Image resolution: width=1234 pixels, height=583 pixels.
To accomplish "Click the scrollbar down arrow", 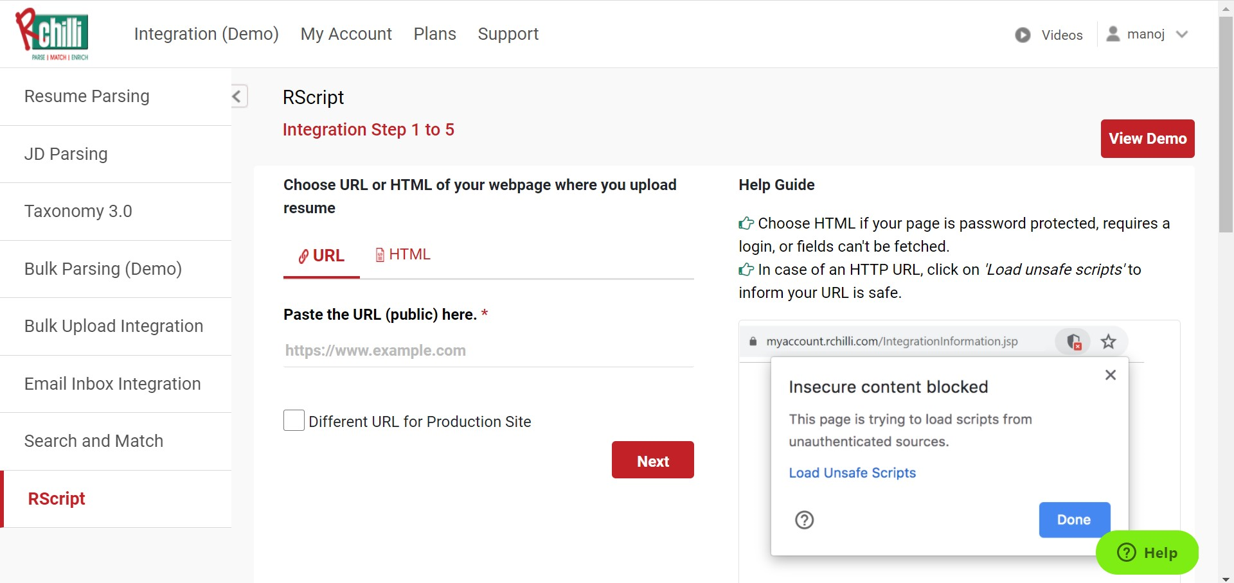I will [x=1226, y=578].
